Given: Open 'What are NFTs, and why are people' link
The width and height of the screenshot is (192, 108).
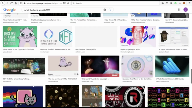Looking at the screenshot, I should click(95, 79).
